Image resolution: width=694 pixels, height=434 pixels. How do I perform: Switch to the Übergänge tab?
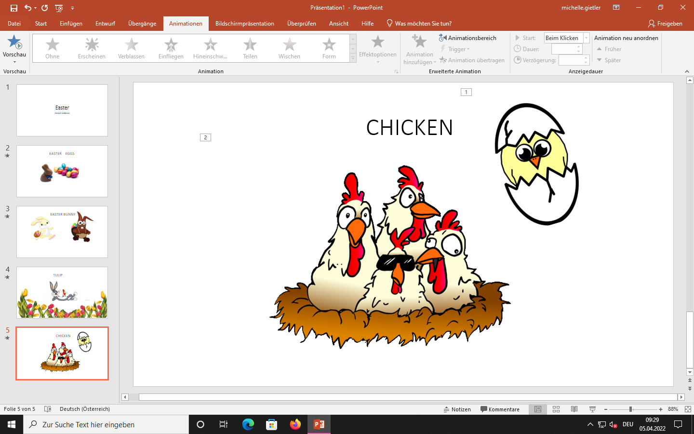(x=142, y=23)
